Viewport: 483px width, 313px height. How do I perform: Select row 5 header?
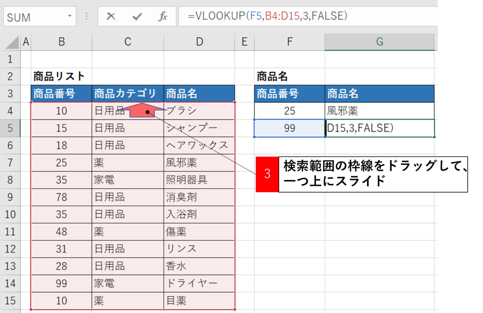10,128
